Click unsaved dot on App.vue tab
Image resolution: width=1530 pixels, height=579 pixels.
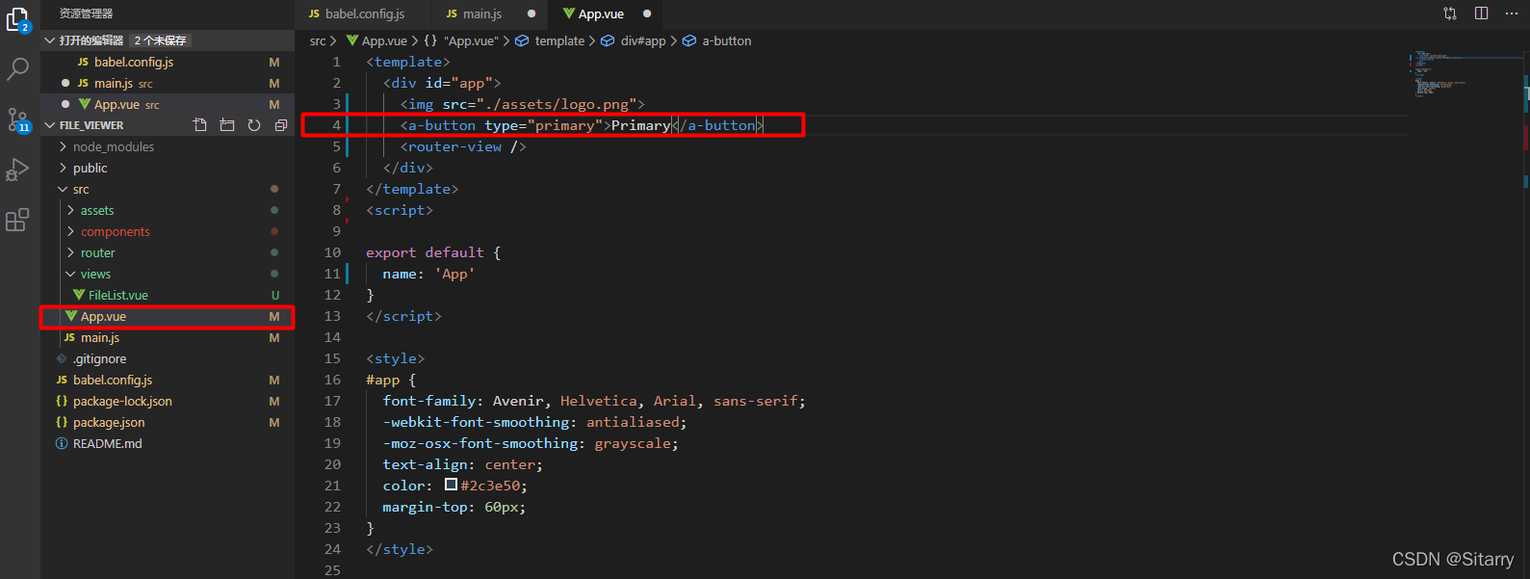coord(647,13)
